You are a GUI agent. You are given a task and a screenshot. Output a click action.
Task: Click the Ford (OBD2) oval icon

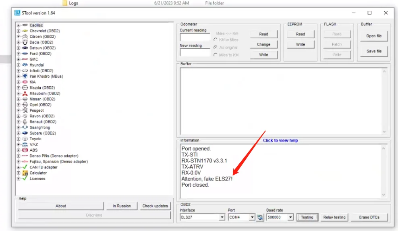(x=25, y=54)
